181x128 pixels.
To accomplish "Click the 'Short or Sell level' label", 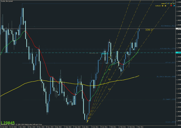I will coord(166,77).
